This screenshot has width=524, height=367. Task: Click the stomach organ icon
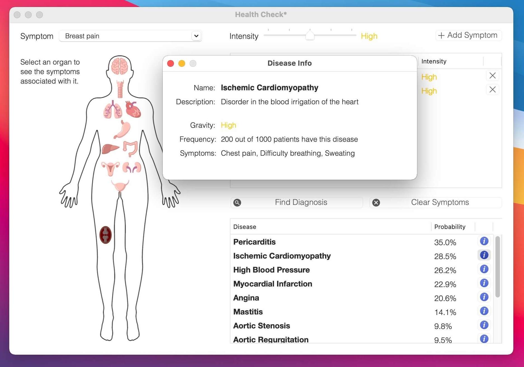coord(123,129)
